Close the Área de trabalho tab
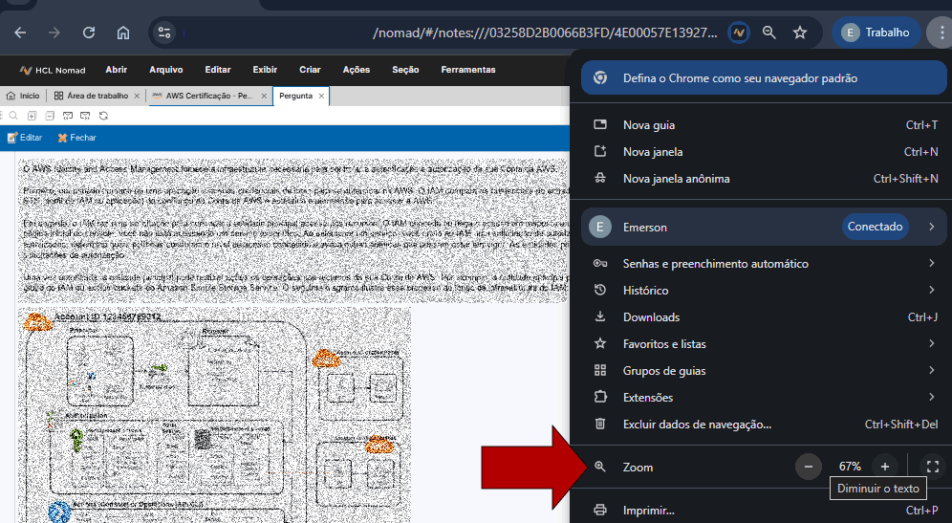Screen dimensions: 952x523 click(137, 96)
